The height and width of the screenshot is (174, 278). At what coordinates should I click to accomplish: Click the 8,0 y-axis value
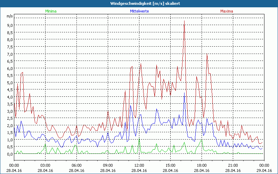[10, 40]
